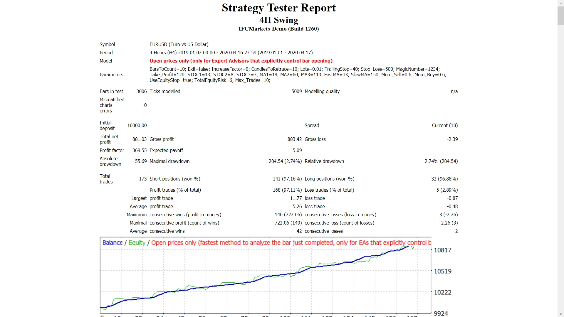Click the Total net profit value 881.03
Image resolution: width=564 pixels, height=317 pixels.
click(x=139, y=139)
